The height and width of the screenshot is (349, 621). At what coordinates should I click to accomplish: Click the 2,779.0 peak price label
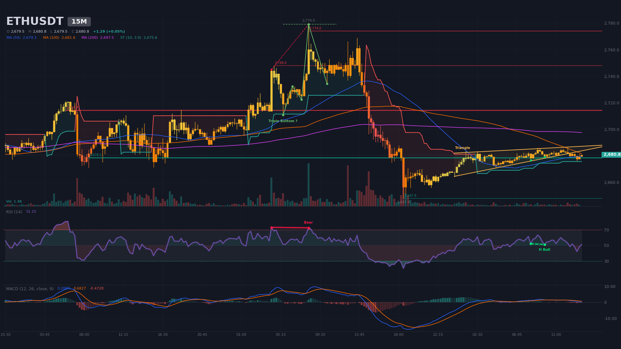(x=309, y=21)
